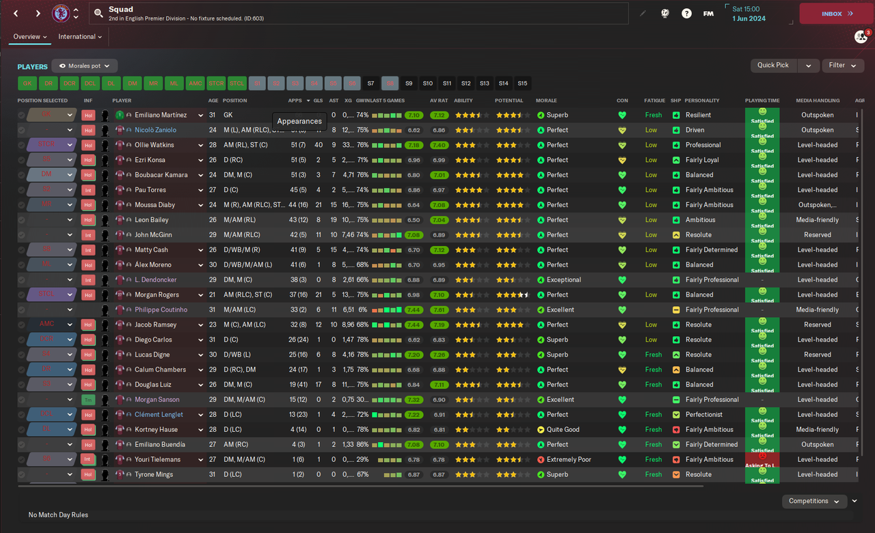The height and width of the screenshot is (533, 875).
Task: Click the Quick Pick button
Action: [773, 66]
